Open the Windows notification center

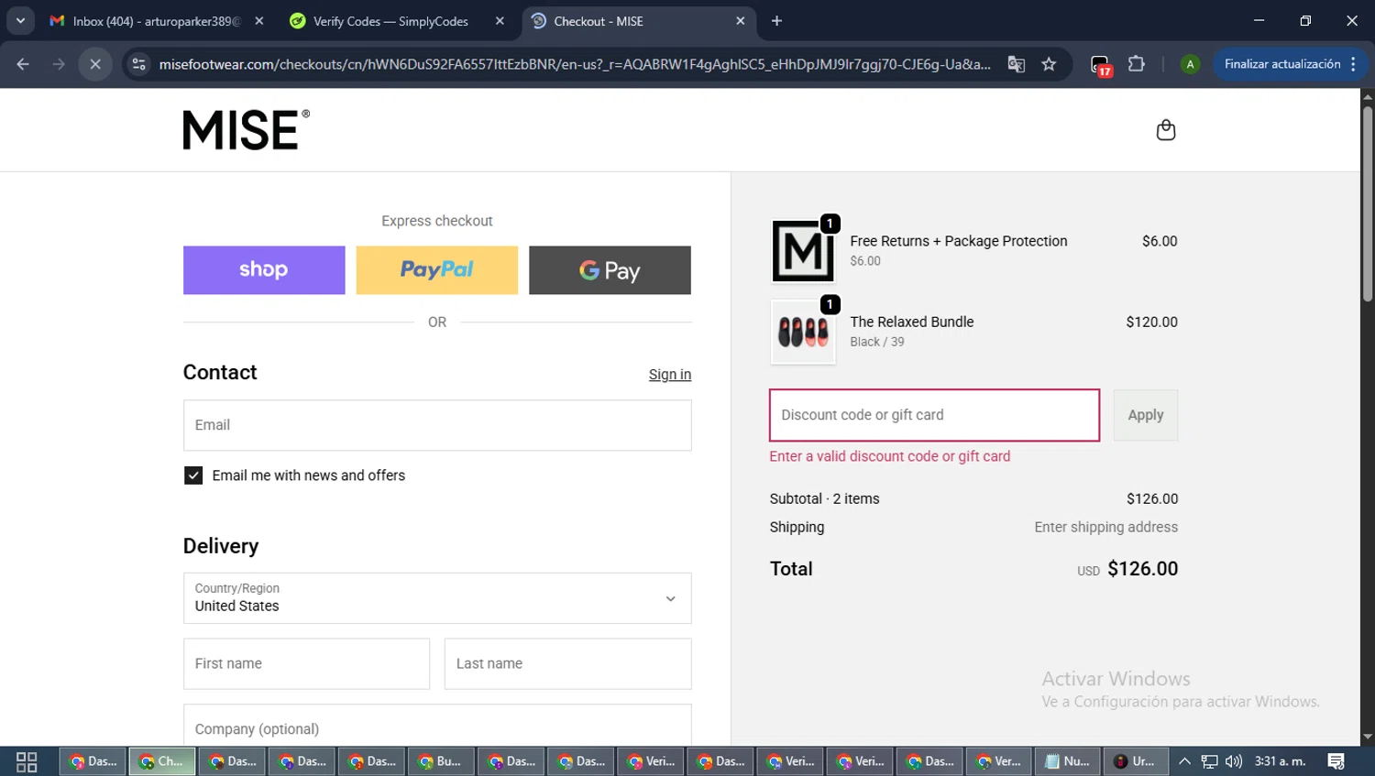coord(1336,761)
